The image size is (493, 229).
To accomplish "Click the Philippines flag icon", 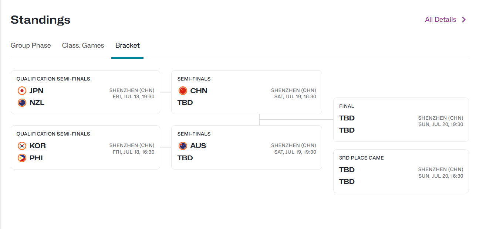I will [22, 158].
